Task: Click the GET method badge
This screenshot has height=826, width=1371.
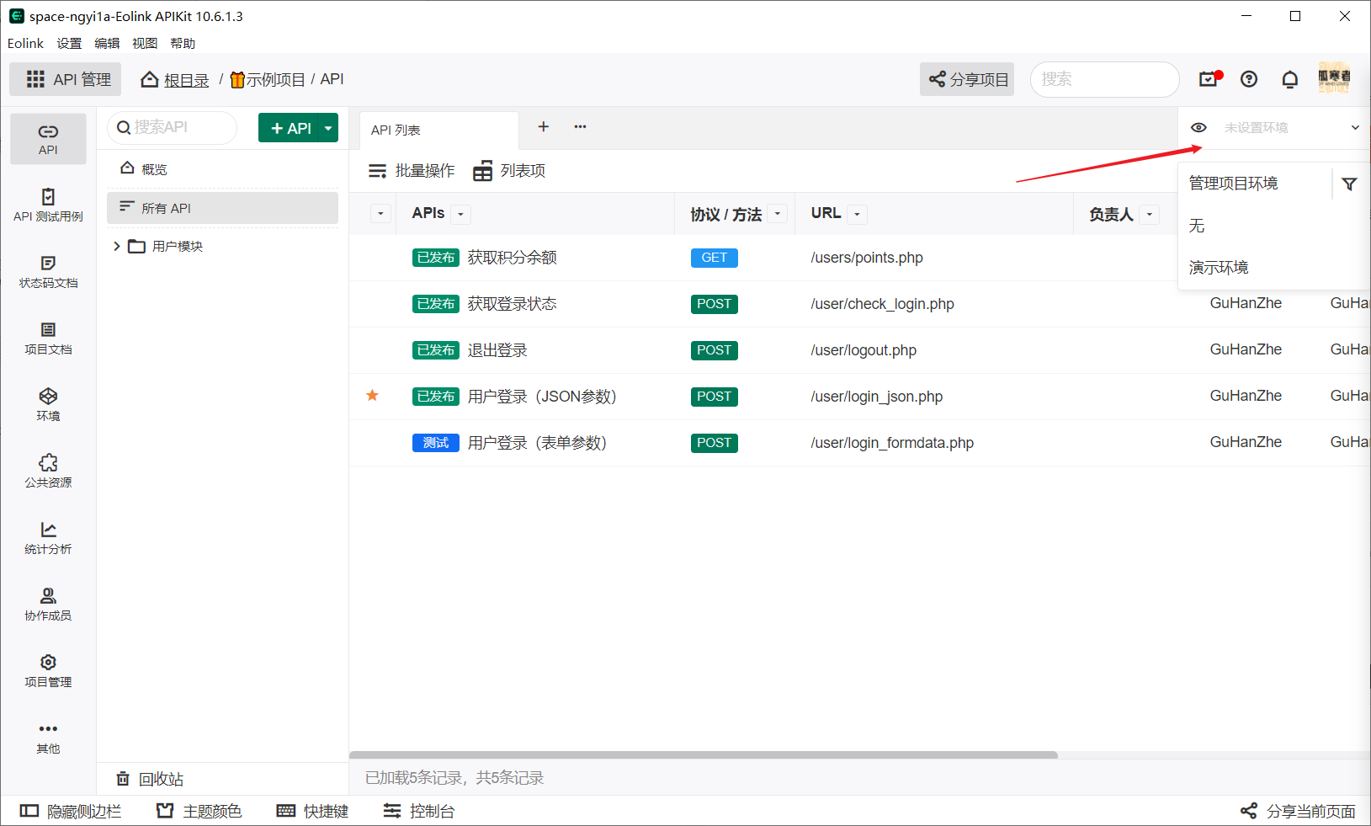Action: coord(715,258)
